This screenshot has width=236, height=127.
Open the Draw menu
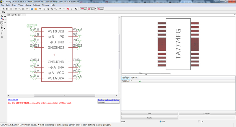[14, 5]
